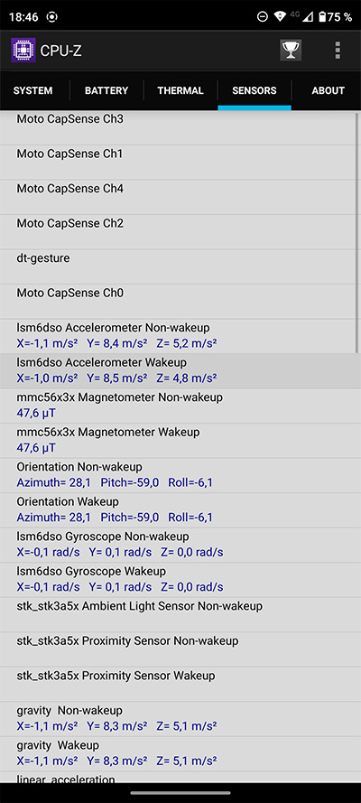
Task: Tap the battery icon in the status bar
Action: point(322,17)
